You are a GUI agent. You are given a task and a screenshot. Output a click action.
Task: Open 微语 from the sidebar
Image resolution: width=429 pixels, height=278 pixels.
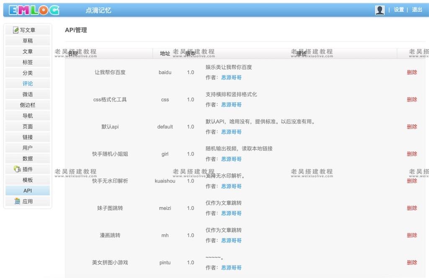click(x=27, y=94)
